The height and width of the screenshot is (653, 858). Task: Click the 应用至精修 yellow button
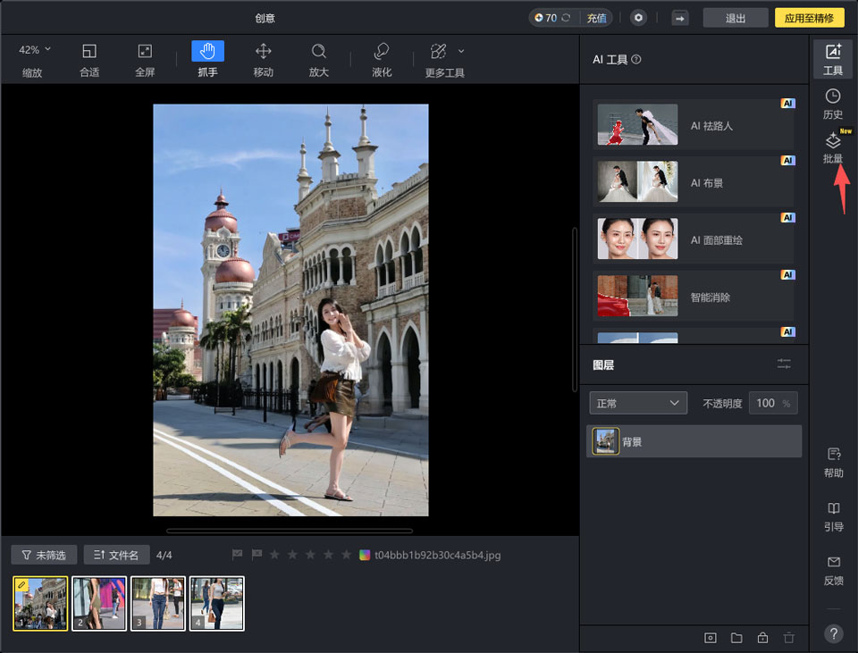pos(809,17)
